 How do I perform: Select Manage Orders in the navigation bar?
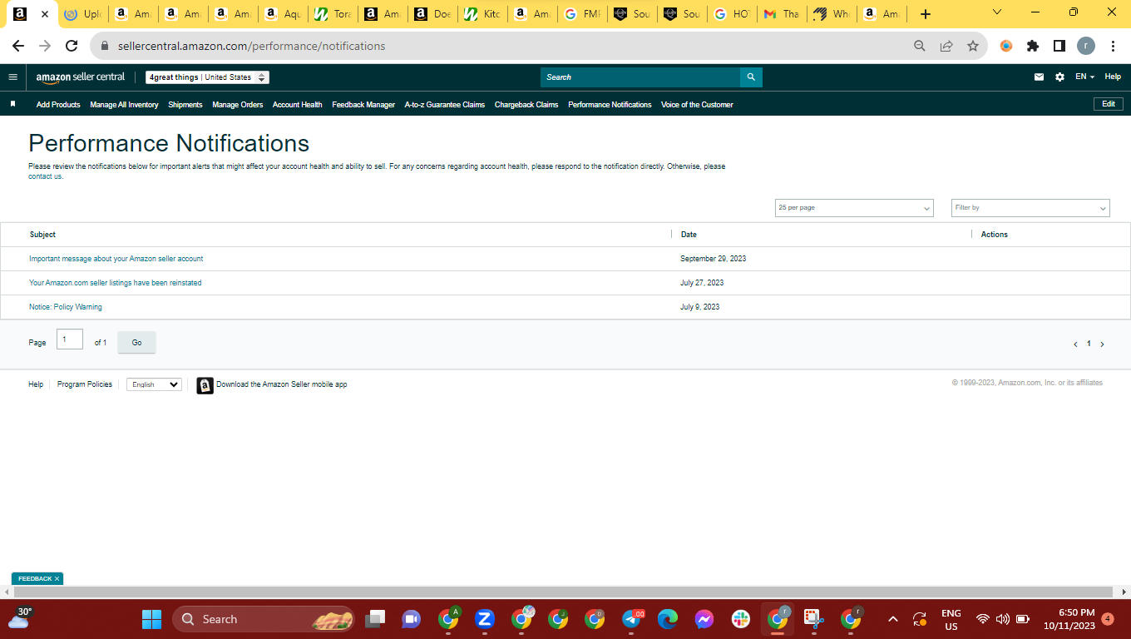click(x=238, y=105)
